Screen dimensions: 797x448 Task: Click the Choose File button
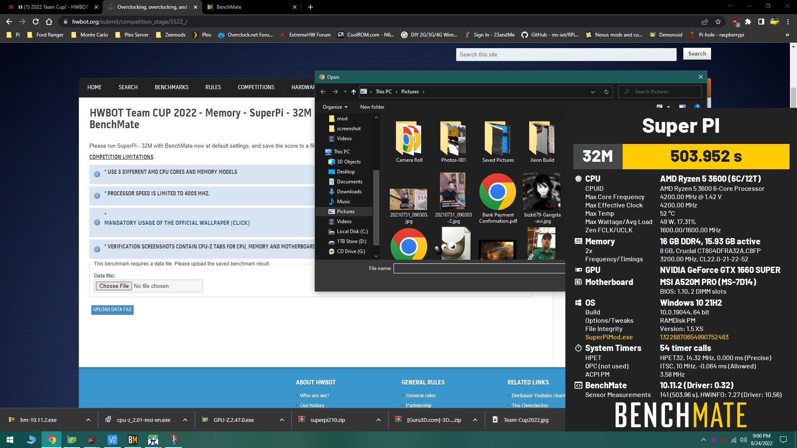(114, 286)
